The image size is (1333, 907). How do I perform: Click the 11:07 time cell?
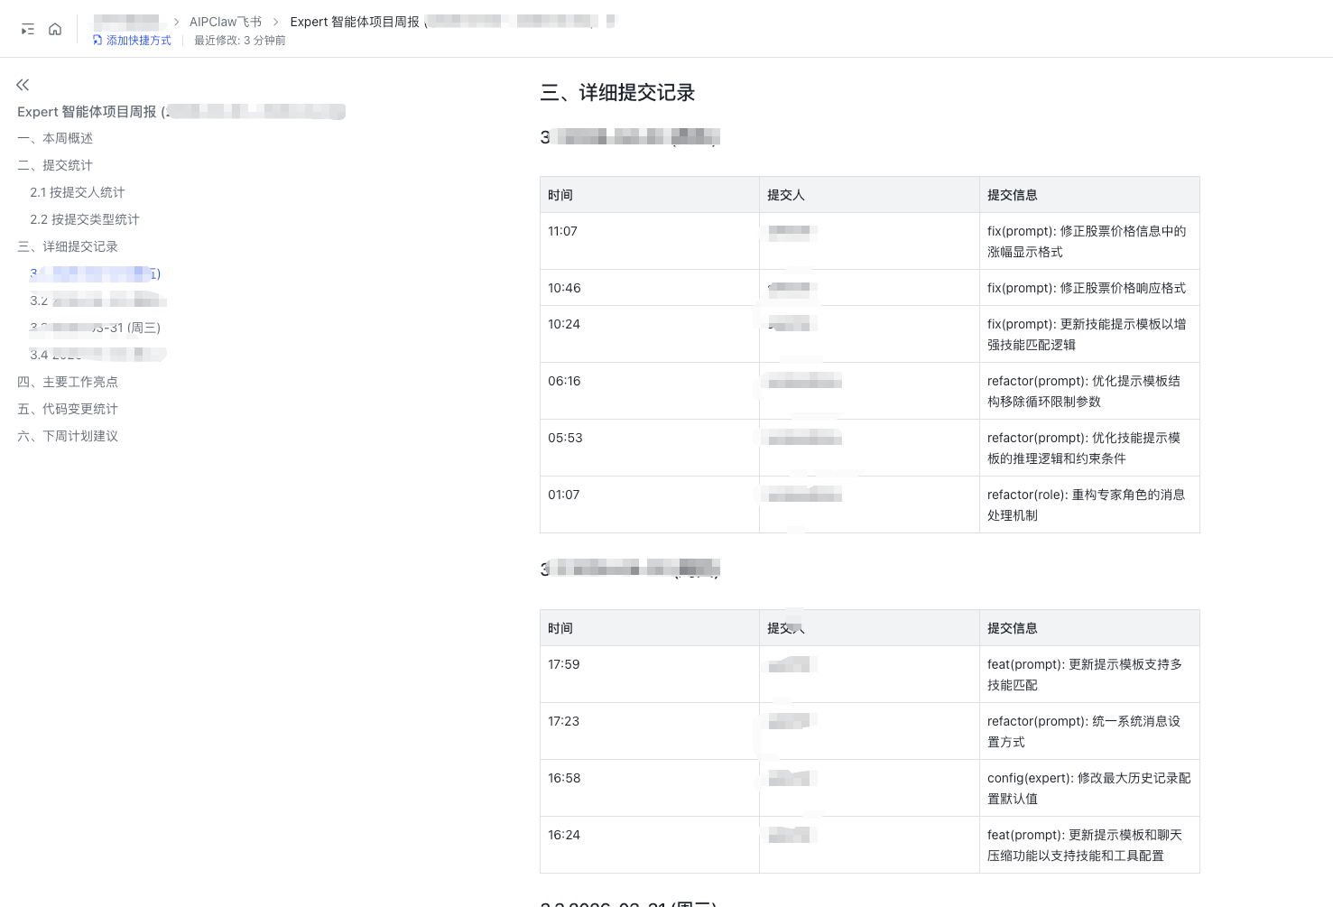[x=562, y=231]
